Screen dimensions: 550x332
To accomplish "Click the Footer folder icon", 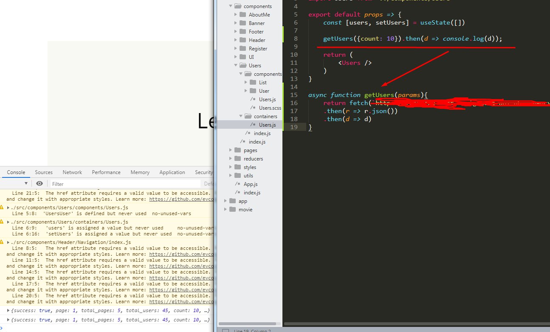I will (x=243, y=31).
